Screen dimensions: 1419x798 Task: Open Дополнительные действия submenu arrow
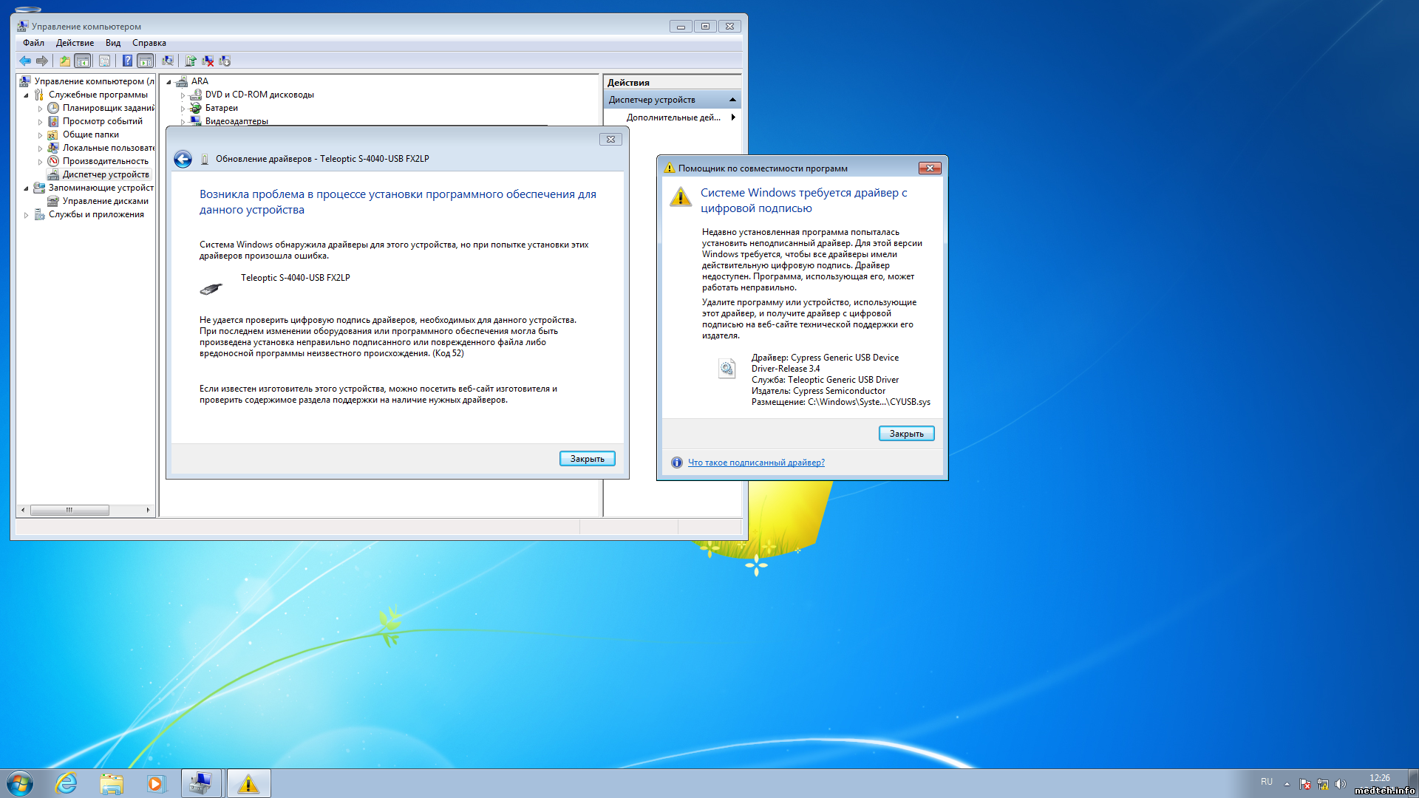(732, 117)
